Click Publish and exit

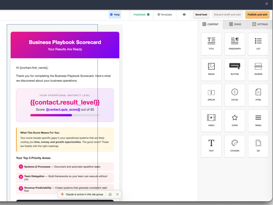pyautogui.click(x=257, y=15)
